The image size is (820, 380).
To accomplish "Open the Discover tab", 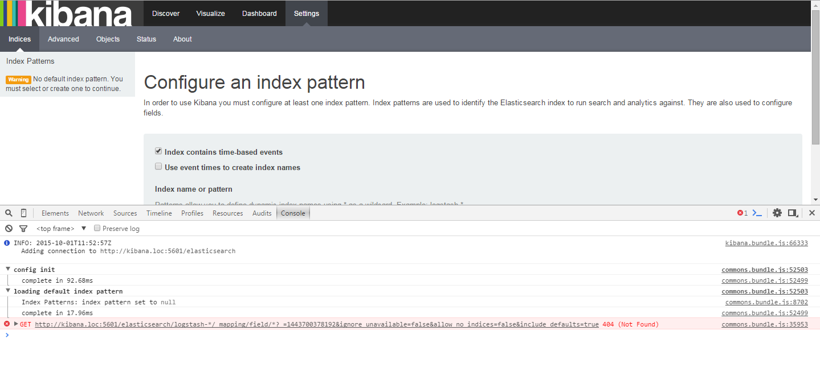I will point(166,13).
